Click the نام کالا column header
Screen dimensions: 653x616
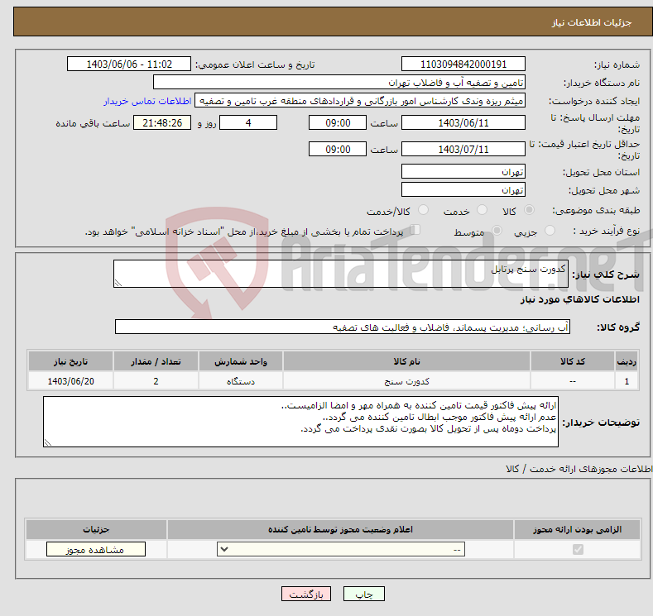tap(406, 361)
